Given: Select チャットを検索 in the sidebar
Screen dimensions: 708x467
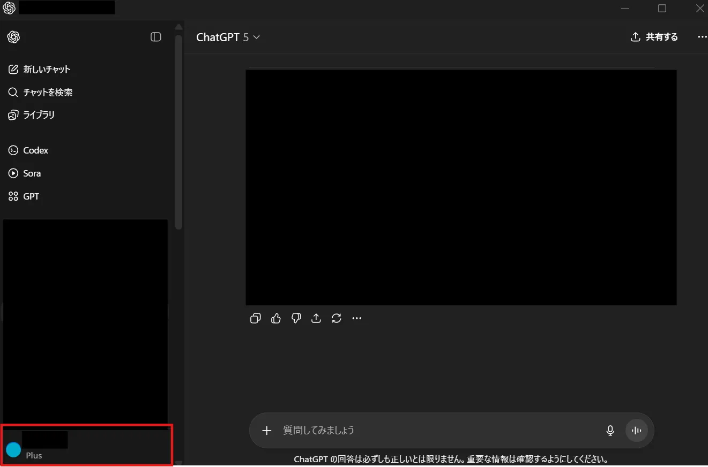Looking at the screenshot, I should 48,93.
